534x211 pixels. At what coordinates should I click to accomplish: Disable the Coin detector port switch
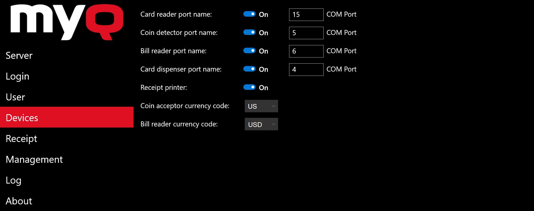(249, 32)
